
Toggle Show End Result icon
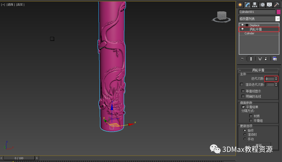pyautogui.click(x=251, y=59)
